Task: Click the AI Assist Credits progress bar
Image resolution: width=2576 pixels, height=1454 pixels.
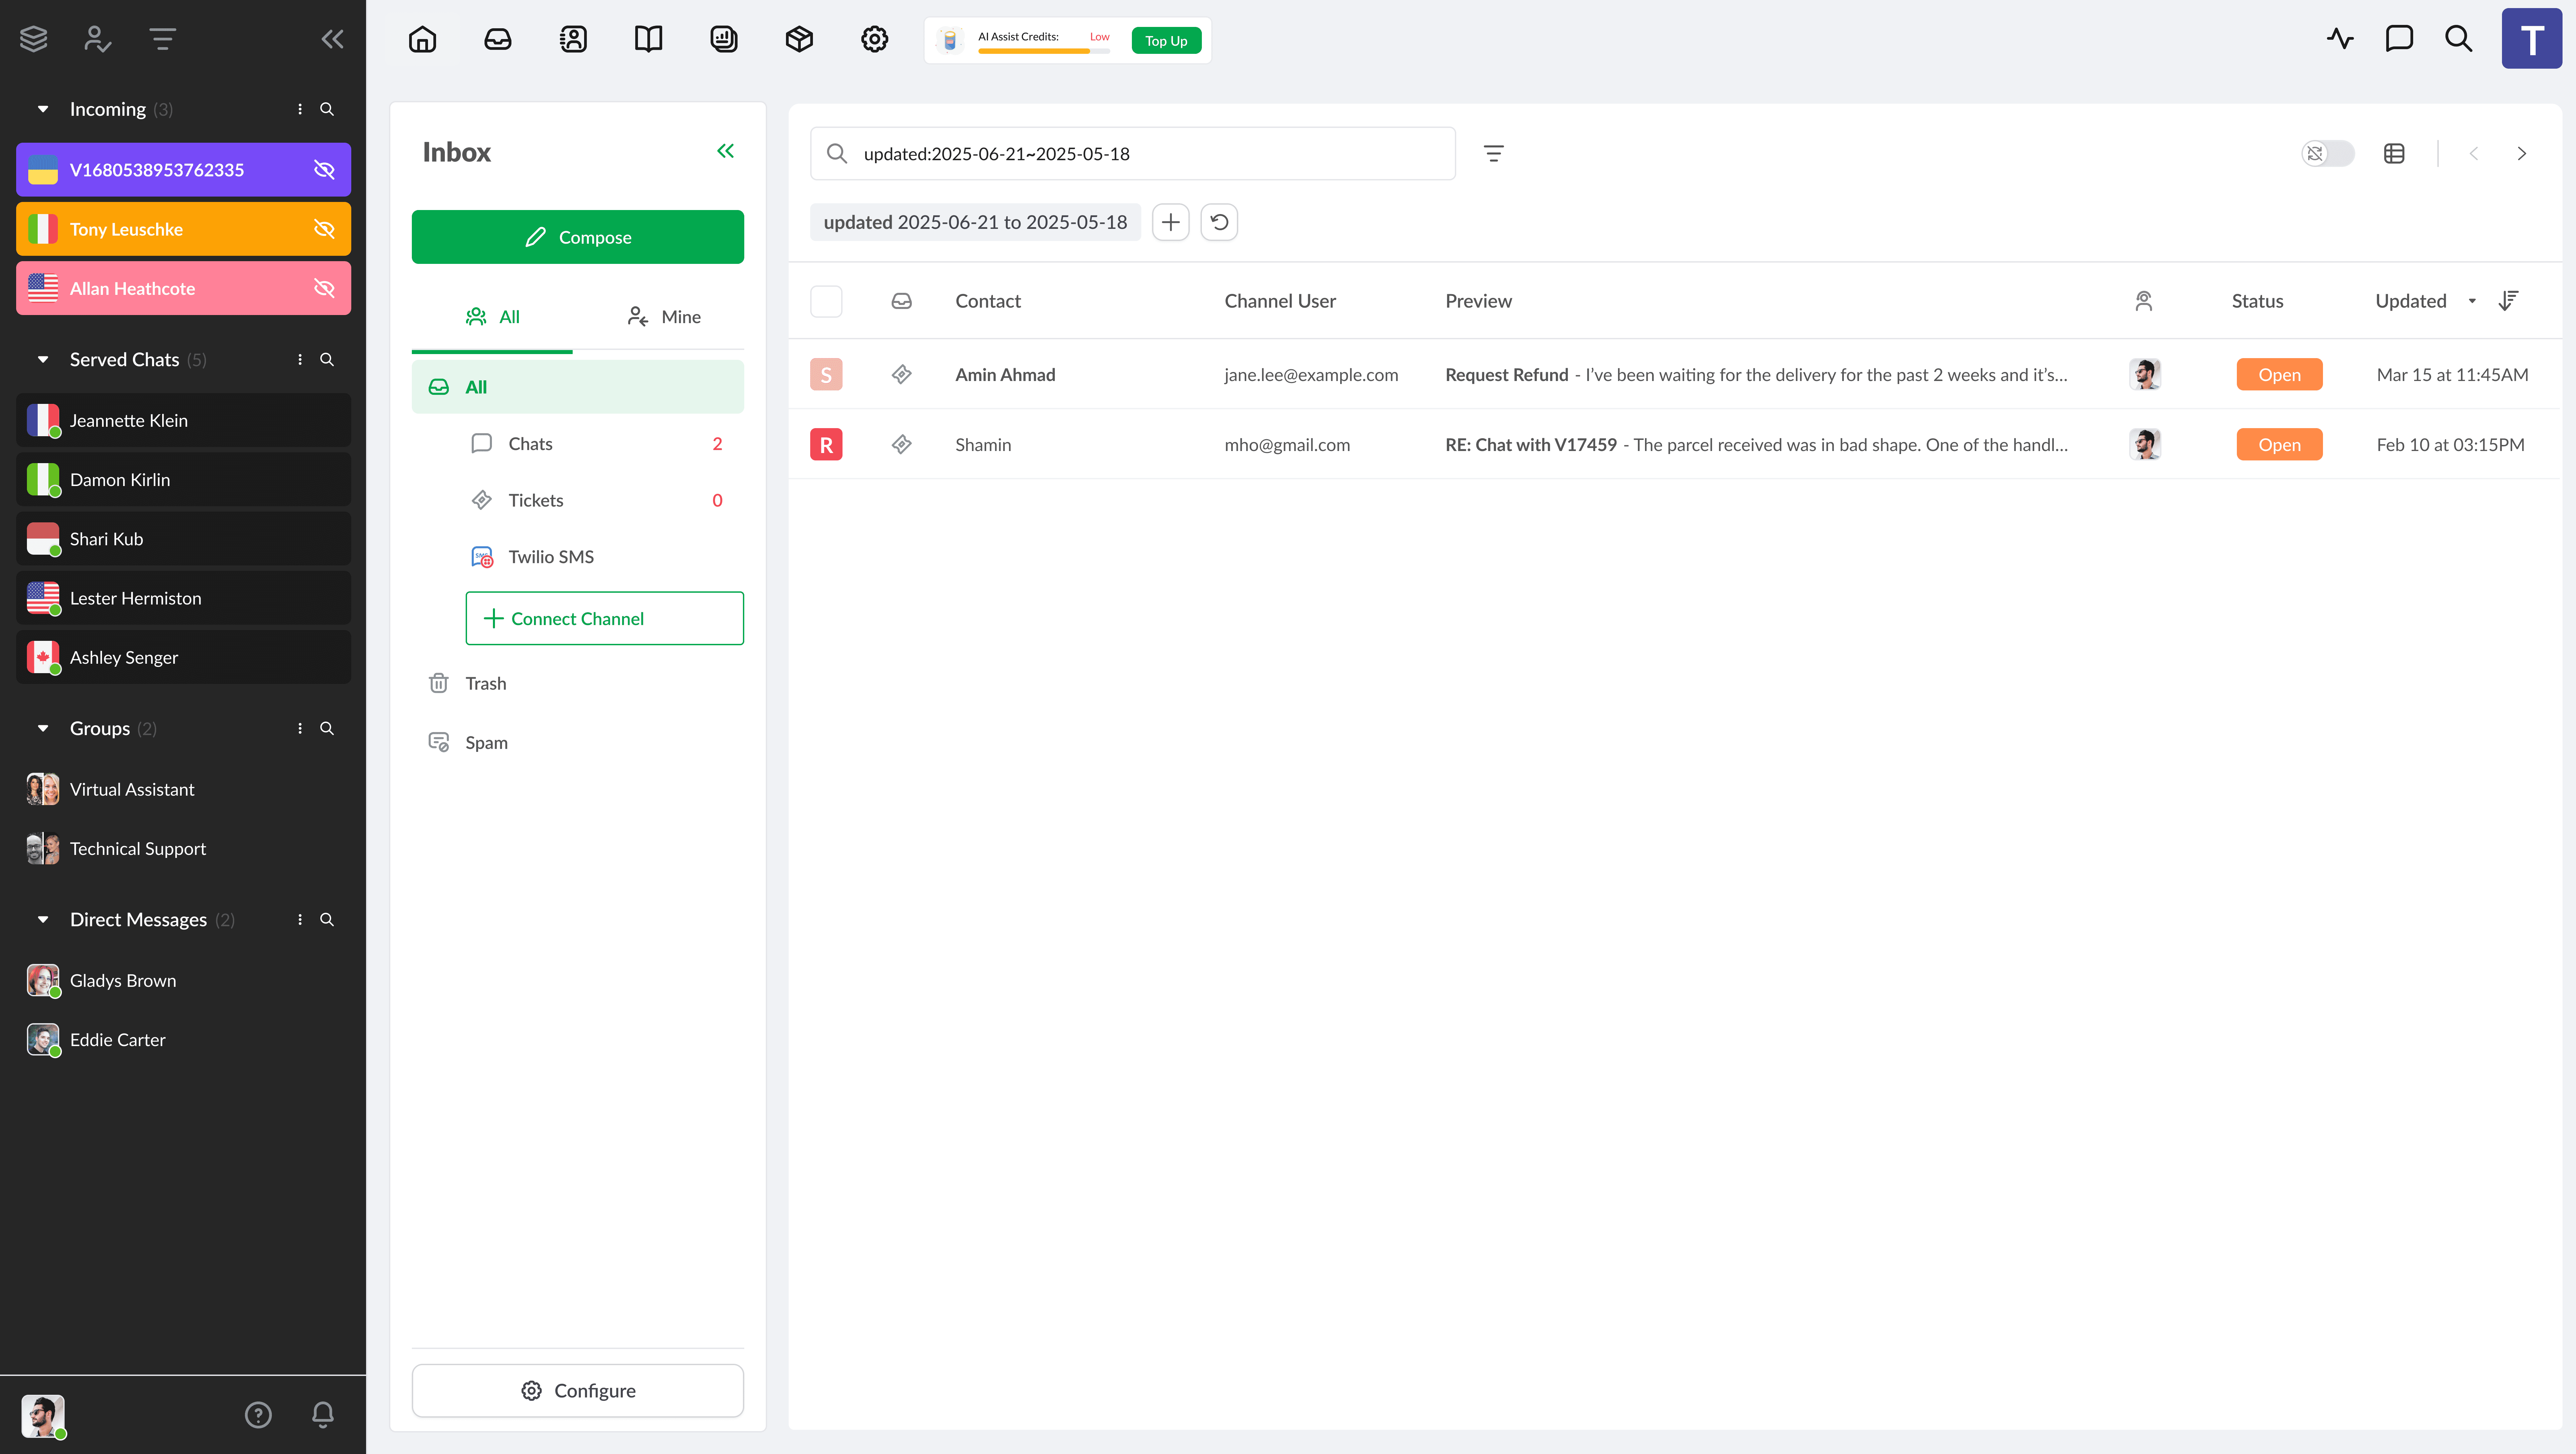Action: pos(1043,51)
